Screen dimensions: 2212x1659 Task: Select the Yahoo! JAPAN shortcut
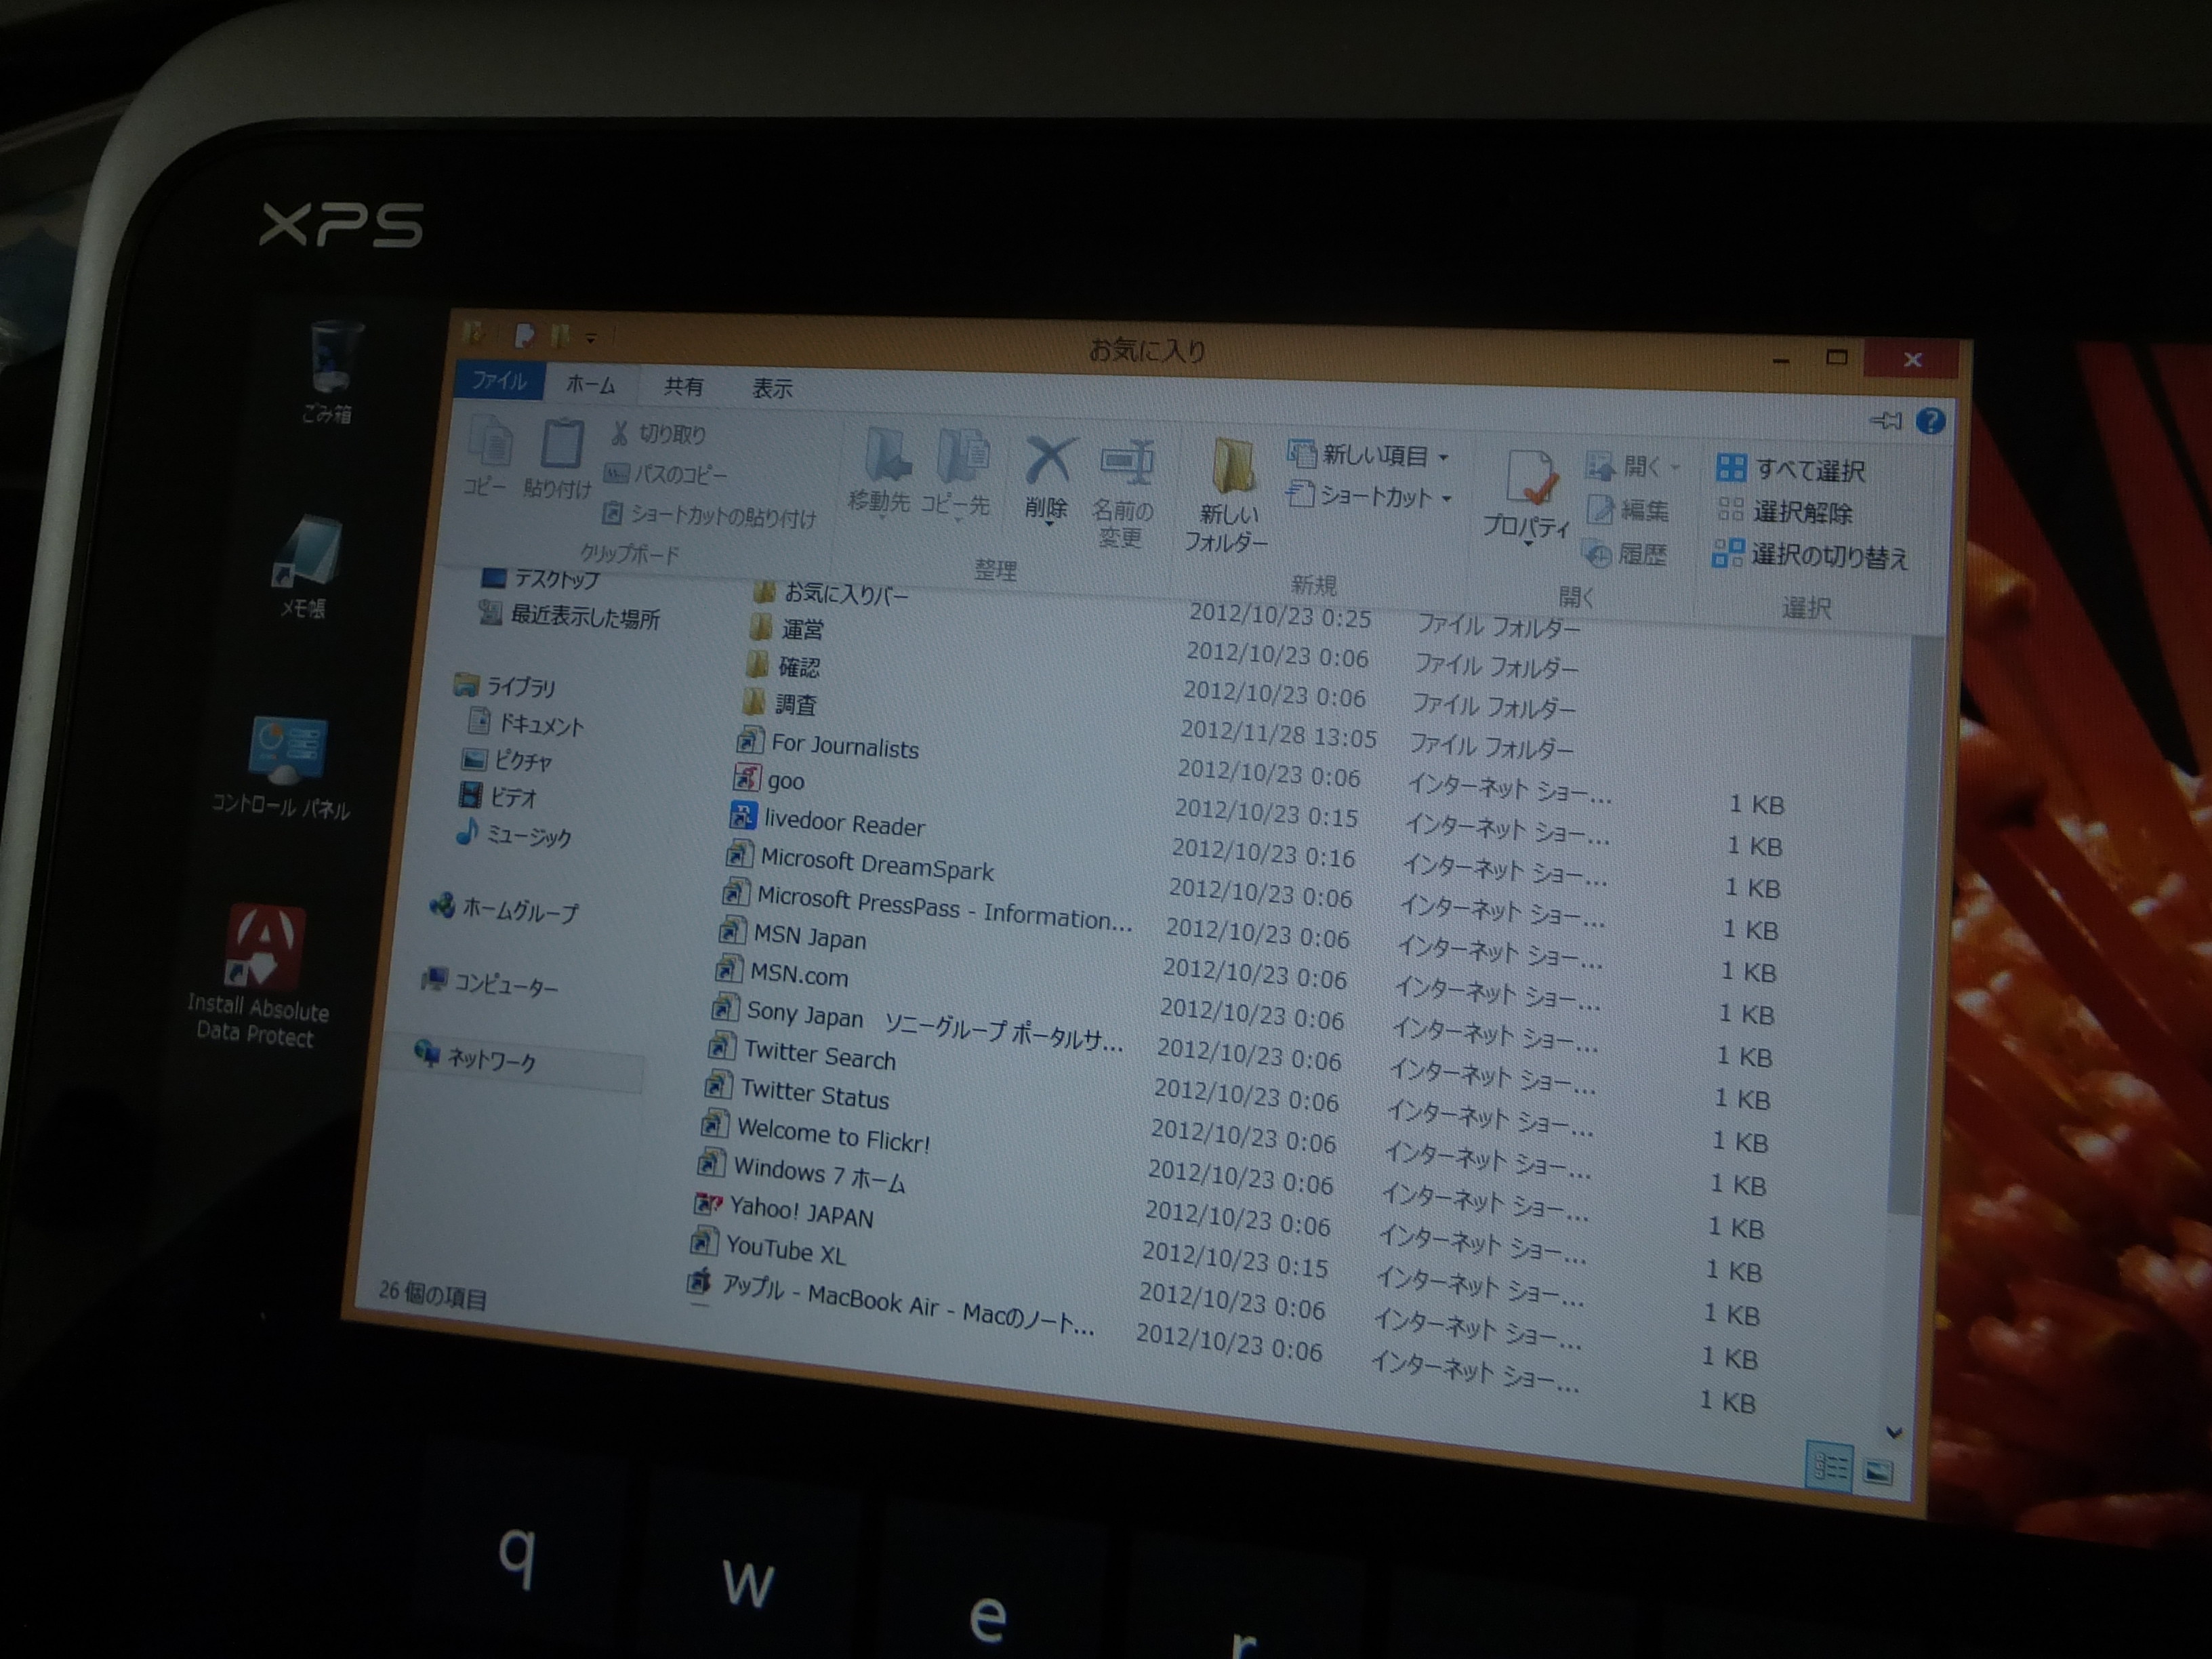tap(784, 1212)
